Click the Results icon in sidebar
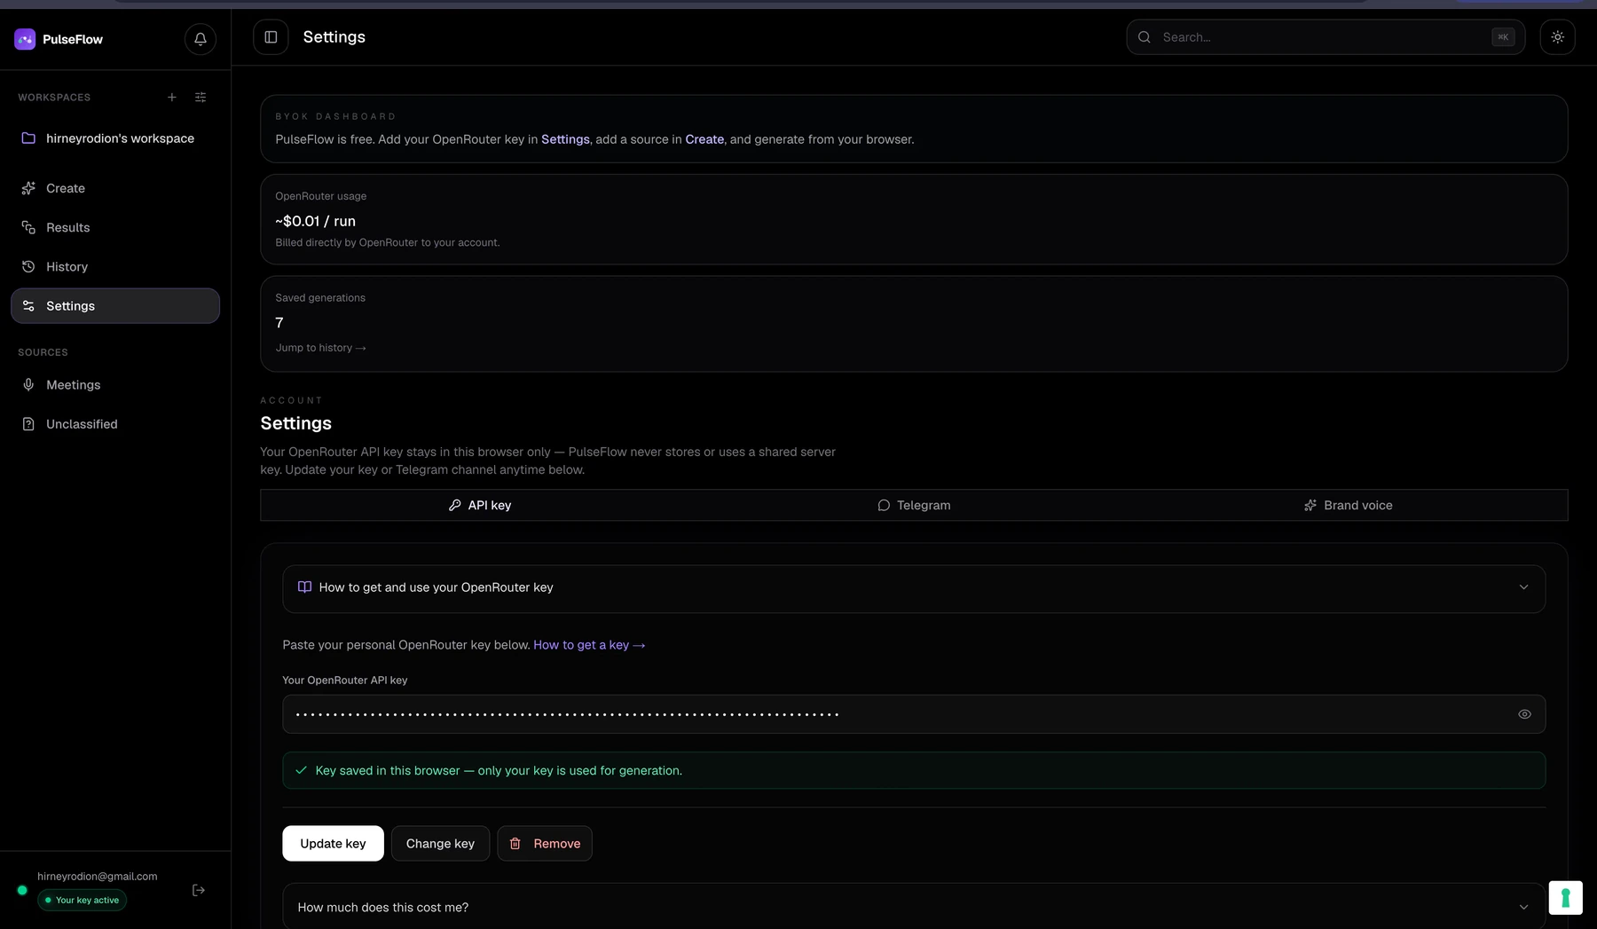 pyautogui.click(x=28, y=227)
